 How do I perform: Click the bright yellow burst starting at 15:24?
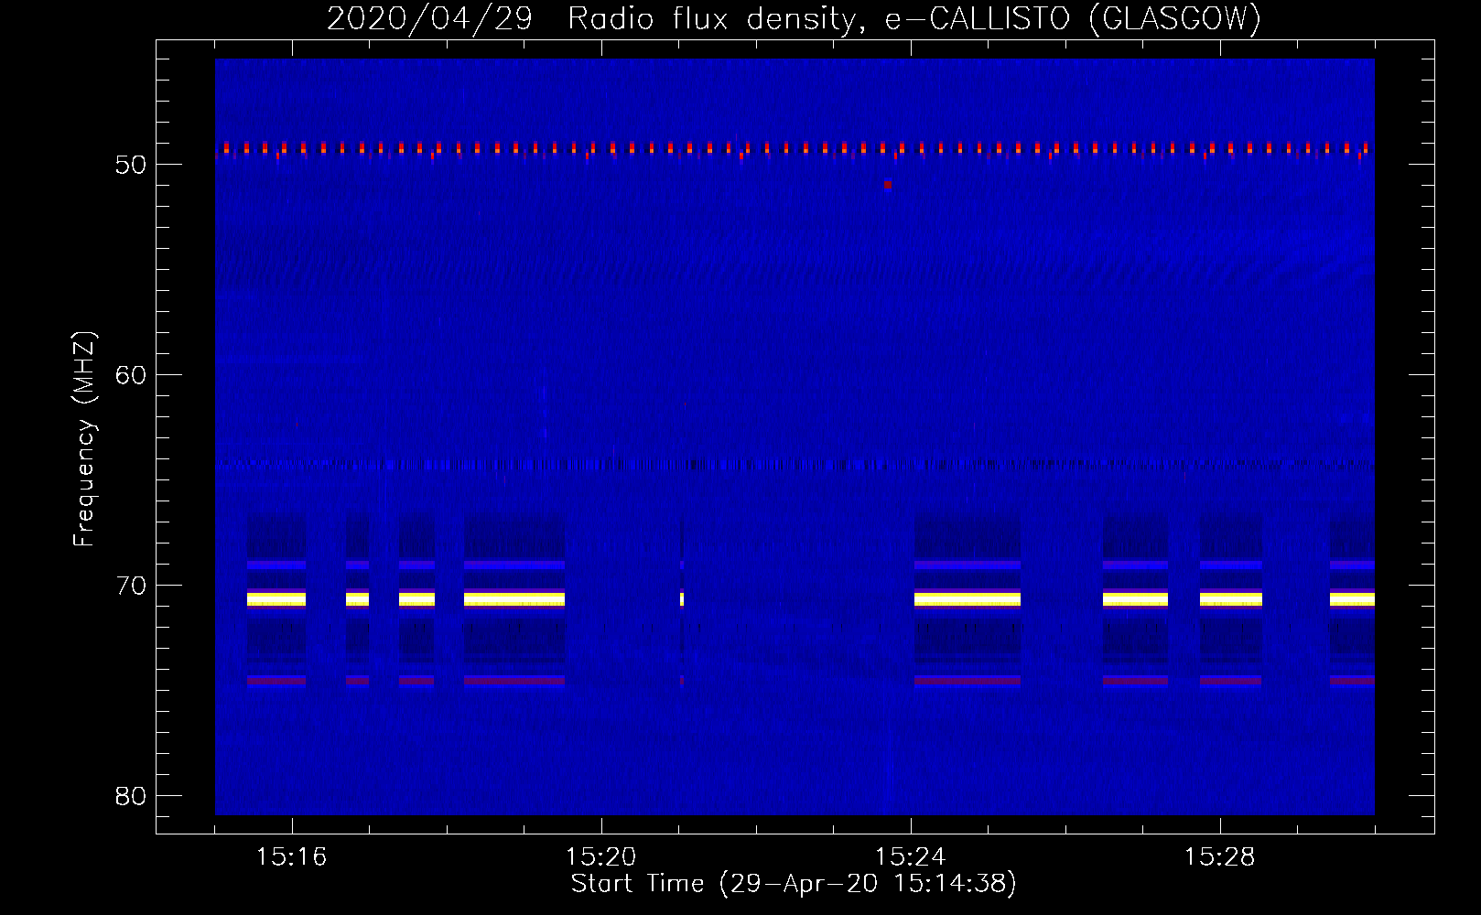(x=967, y=599)
